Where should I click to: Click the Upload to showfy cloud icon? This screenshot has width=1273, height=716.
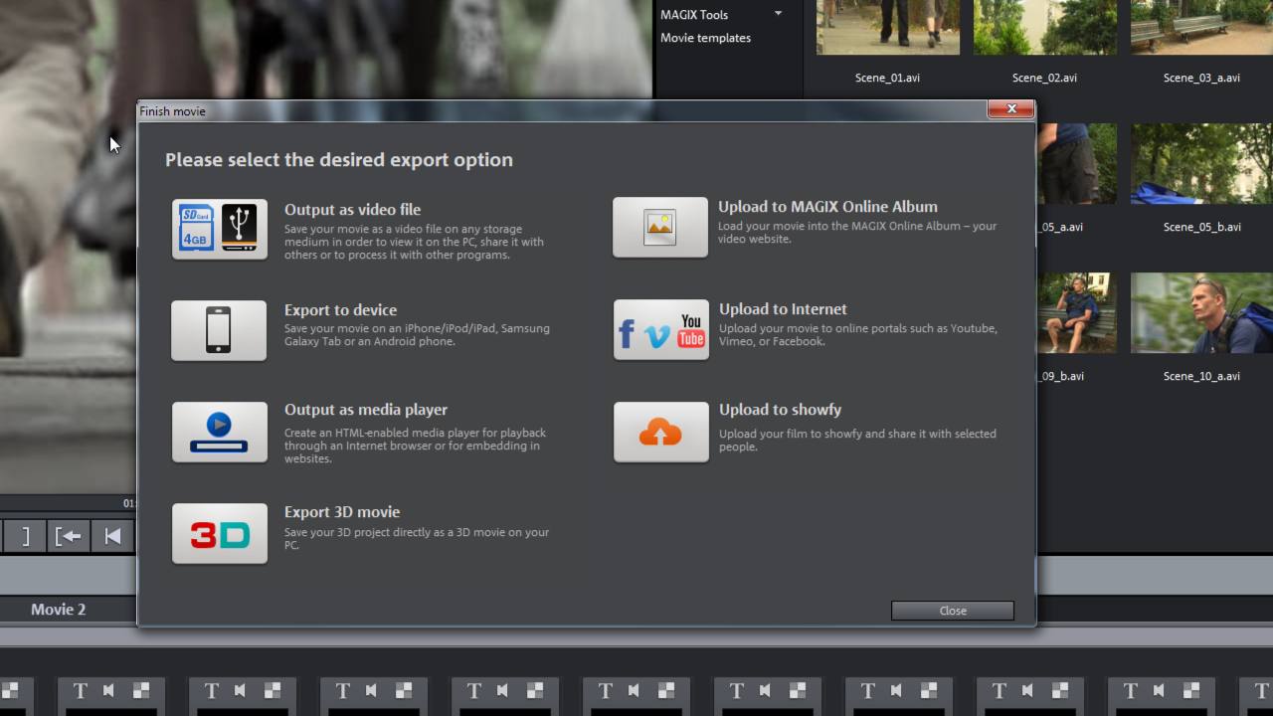click(x=660, y=432)
